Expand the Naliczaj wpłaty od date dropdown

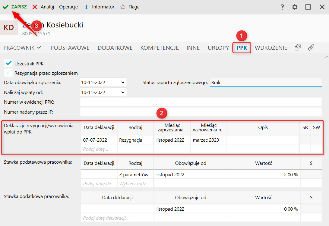coord(122,92)
